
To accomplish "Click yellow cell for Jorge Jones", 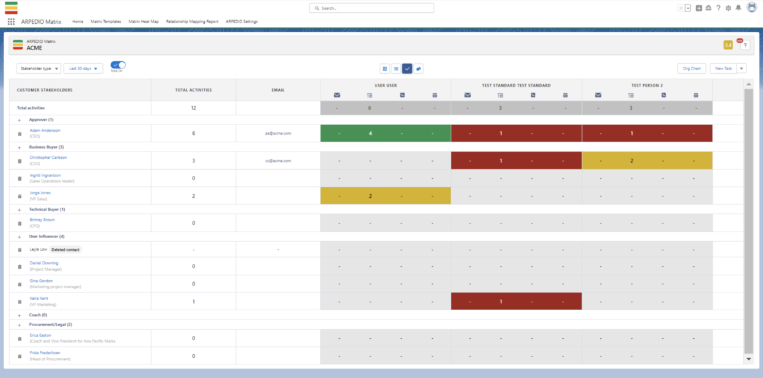I will pos(386,196).
